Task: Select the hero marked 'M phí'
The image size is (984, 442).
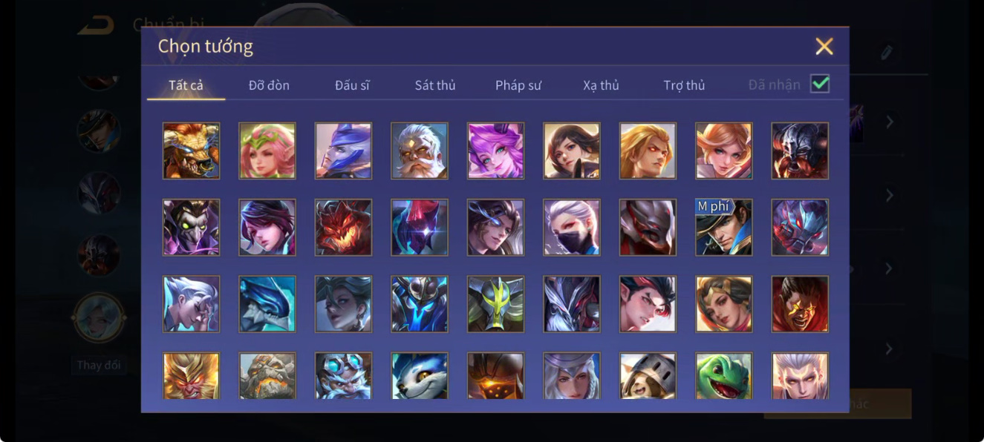Action: tap(724, 227)
